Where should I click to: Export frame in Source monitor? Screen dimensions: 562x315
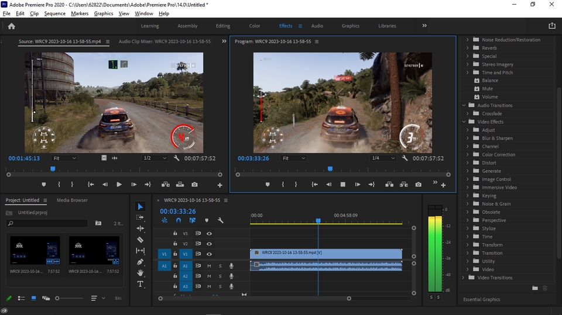(x=194, y=184)
